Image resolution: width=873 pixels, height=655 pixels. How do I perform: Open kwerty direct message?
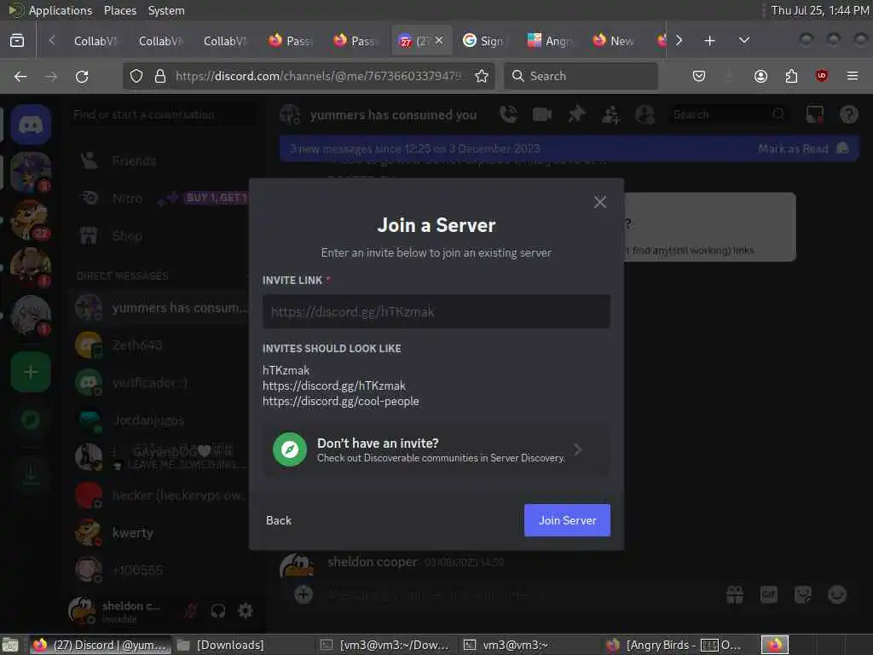coord(161,532)
